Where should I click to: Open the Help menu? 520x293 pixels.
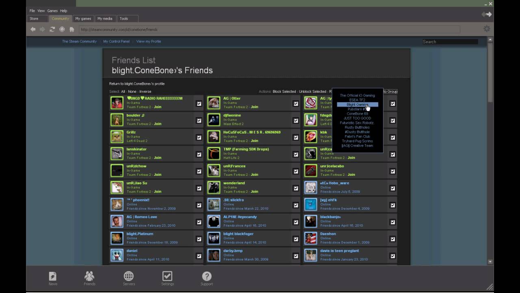pos(63,11)
